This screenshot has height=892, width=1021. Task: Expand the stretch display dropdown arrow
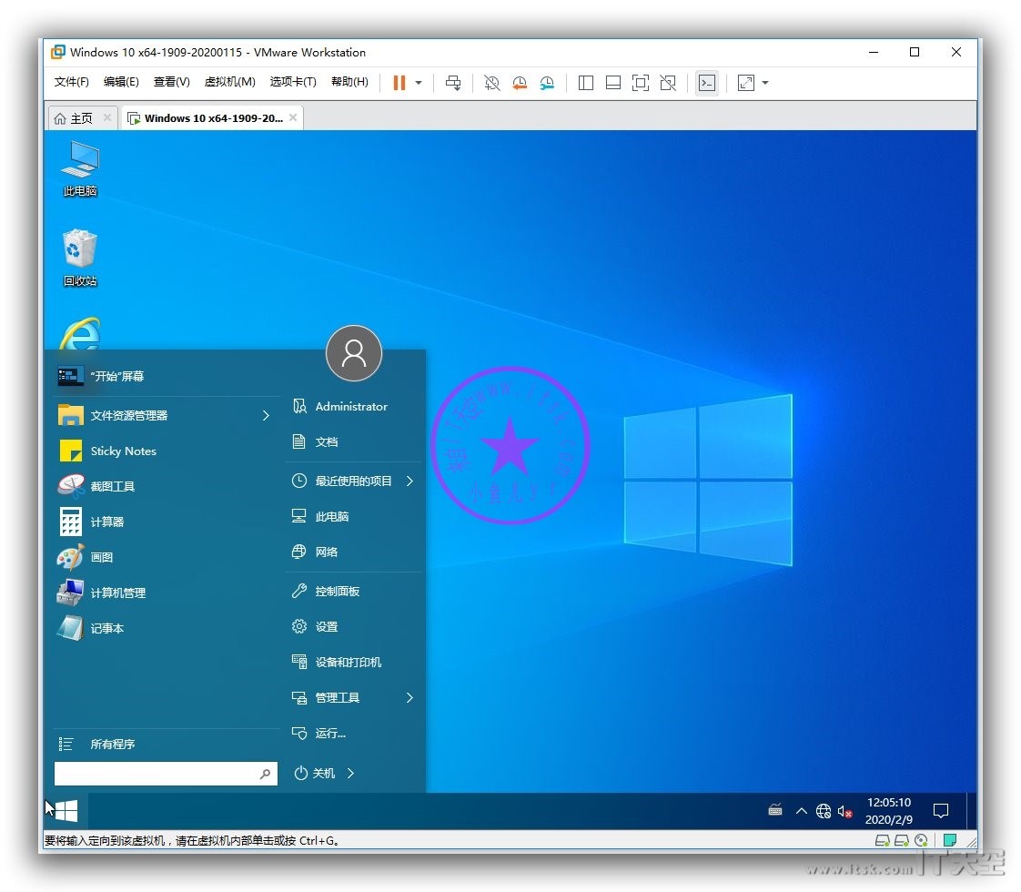(x=765, y=83)
